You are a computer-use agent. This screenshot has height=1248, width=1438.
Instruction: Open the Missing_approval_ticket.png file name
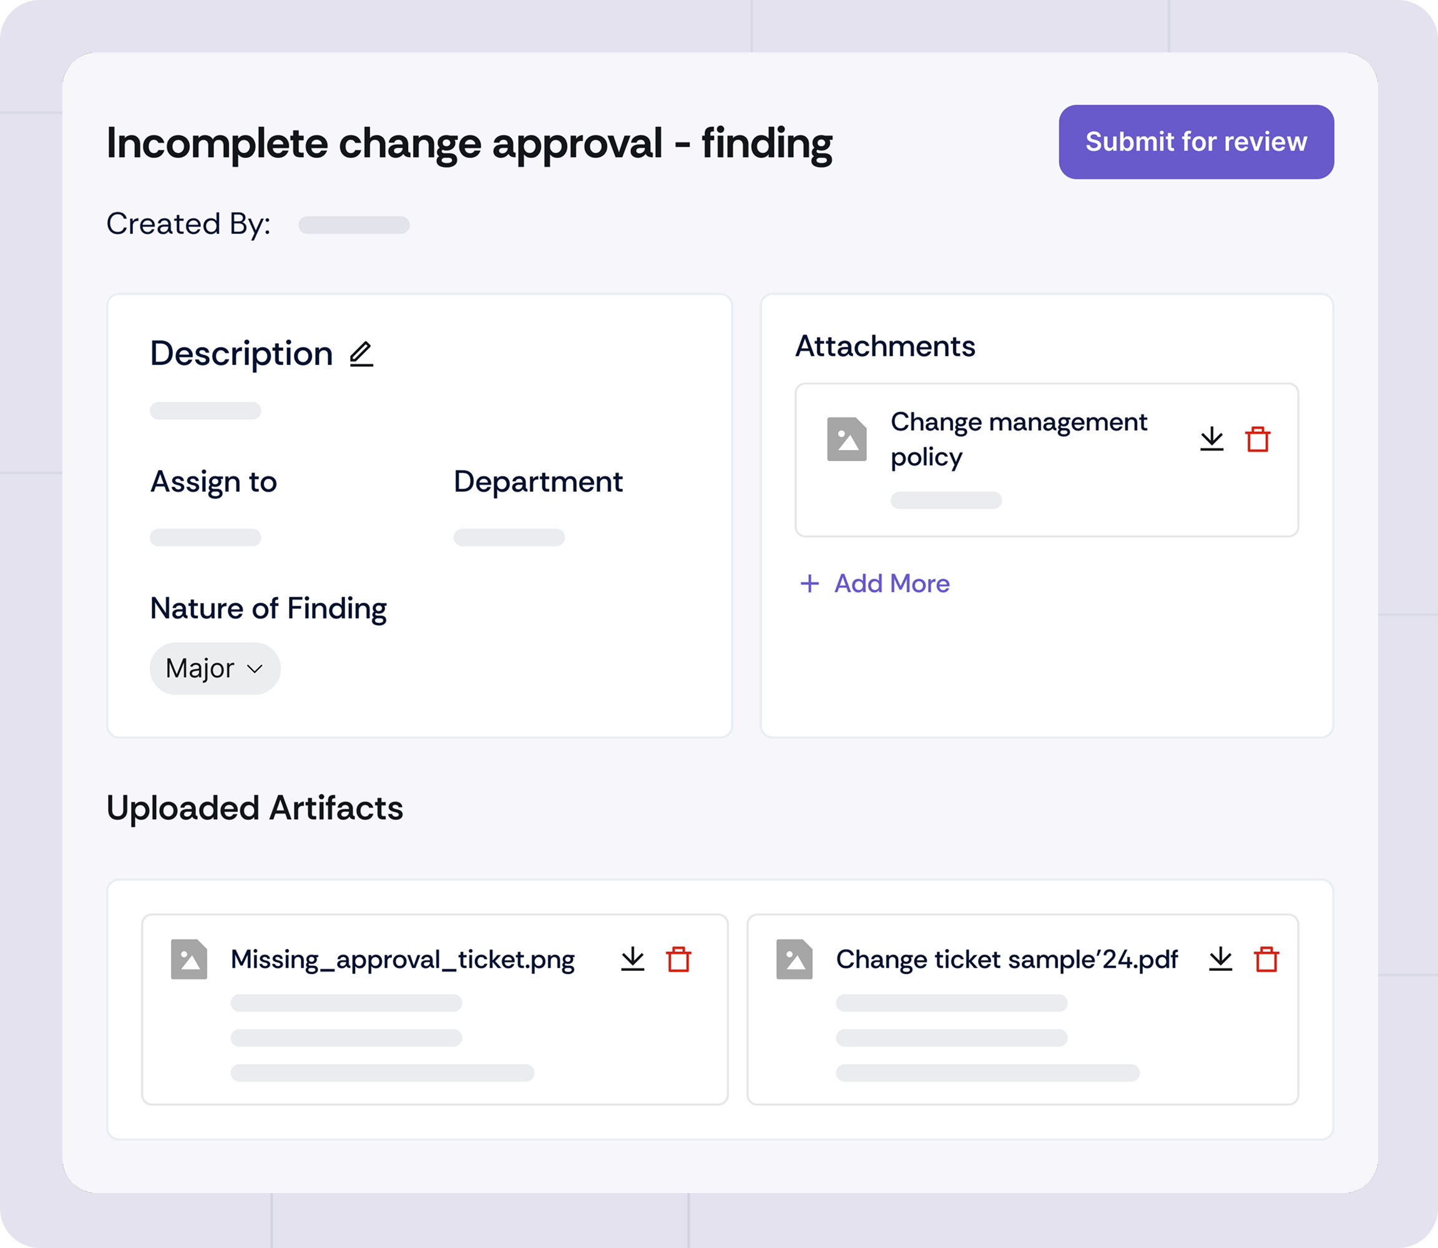click(403, 960)
